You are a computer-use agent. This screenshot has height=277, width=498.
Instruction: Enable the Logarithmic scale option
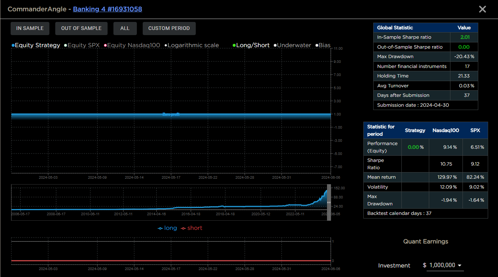[x=192, y=45]
